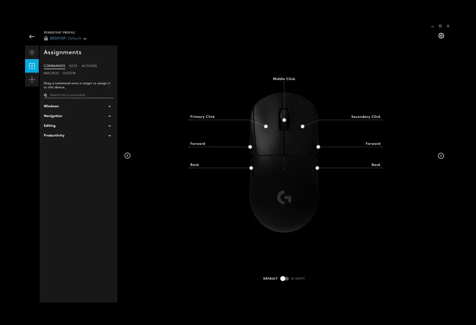Expand the Navigation commands category
The height and width of the screenshot is (325, 476).
(78, 116)
